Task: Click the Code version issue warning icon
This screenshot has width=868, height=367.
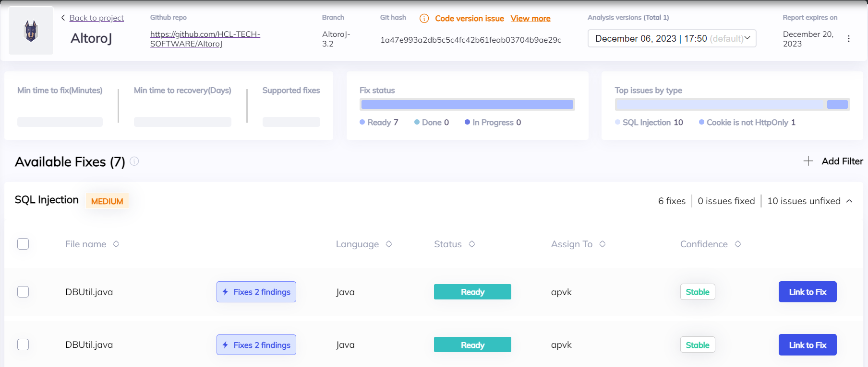Action: [x=424, y=18]
